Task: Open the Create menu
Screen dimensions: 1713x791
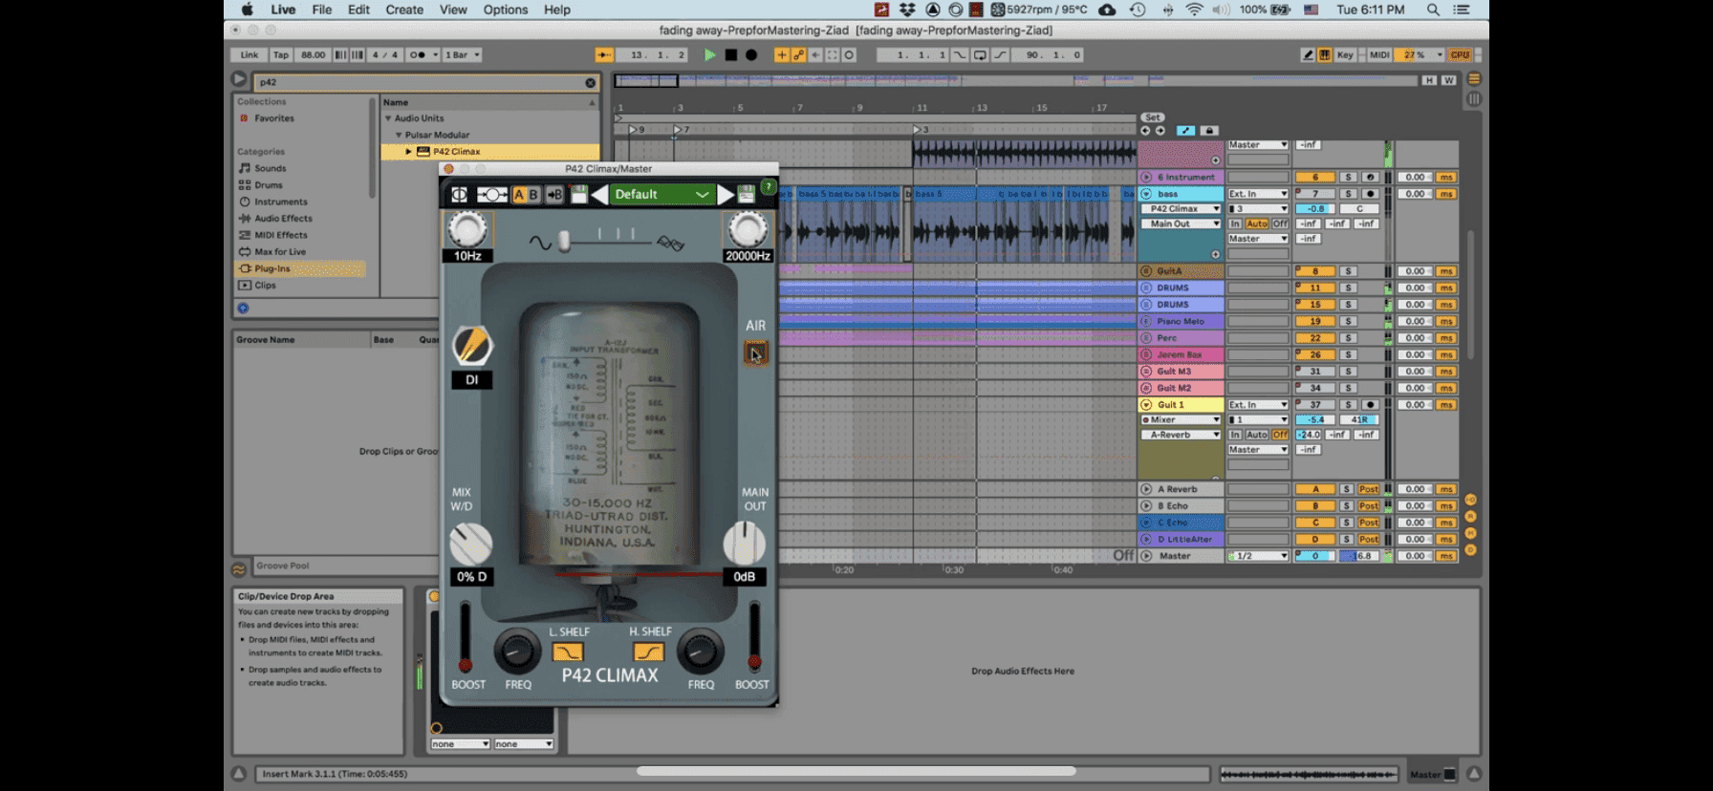Action: (404, 10)
